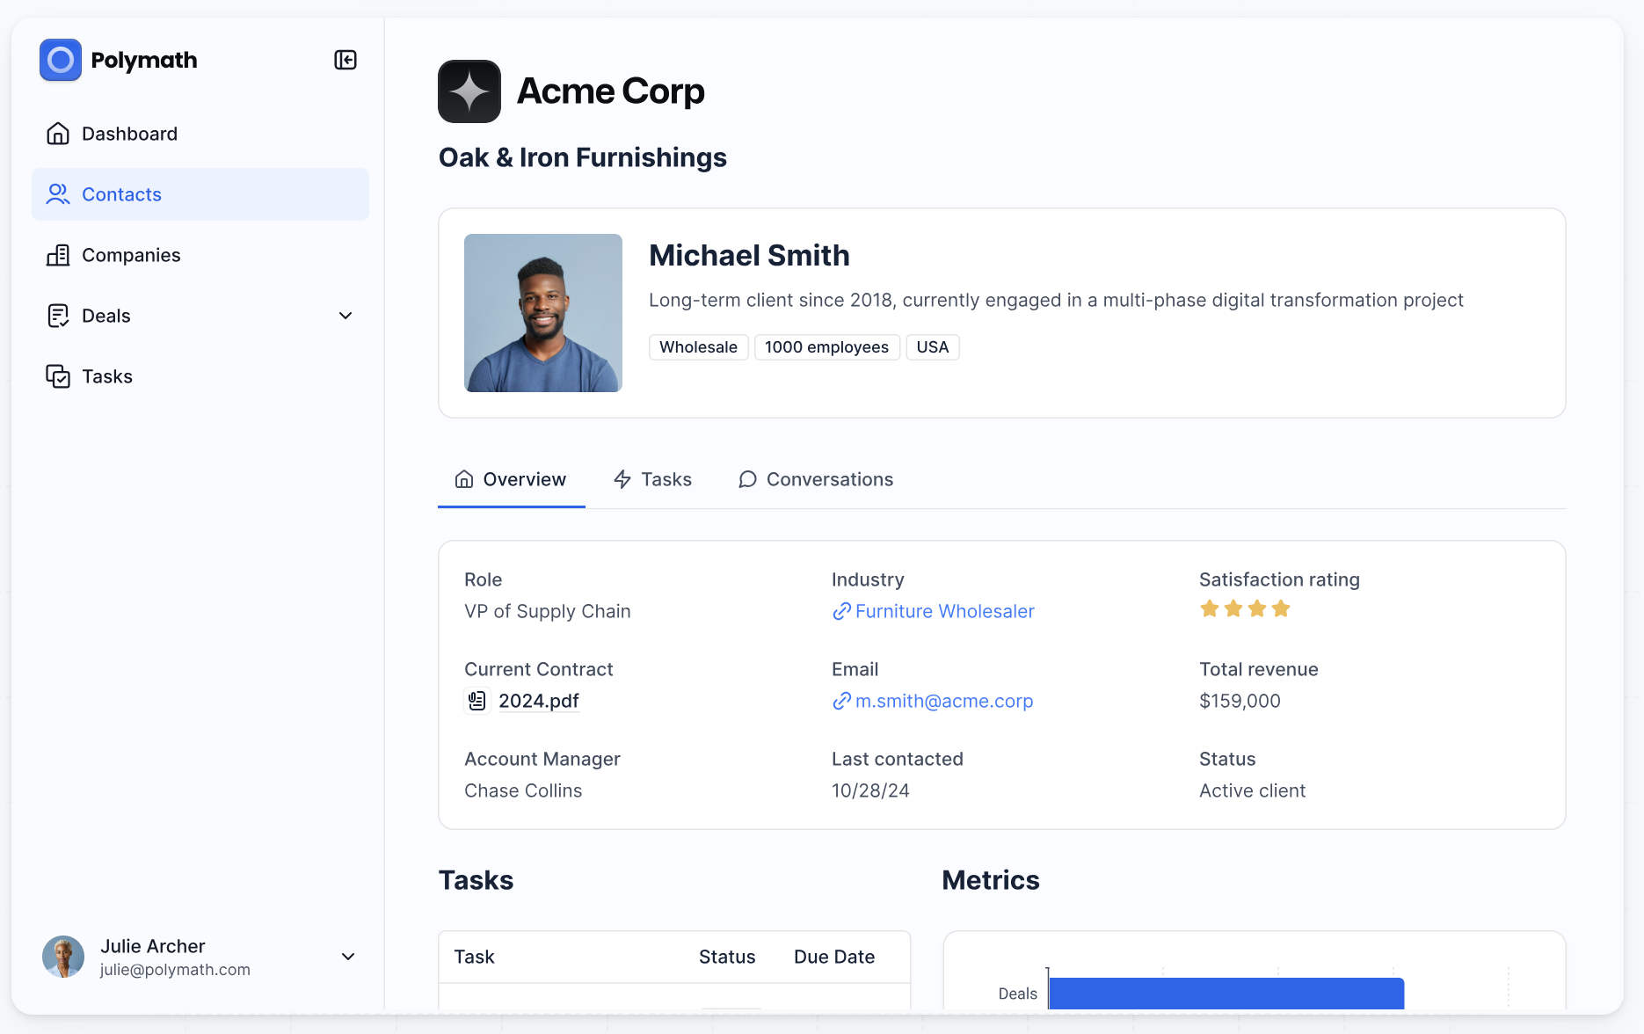
Task: Switch to the Conversations tab
Action: 816,479
